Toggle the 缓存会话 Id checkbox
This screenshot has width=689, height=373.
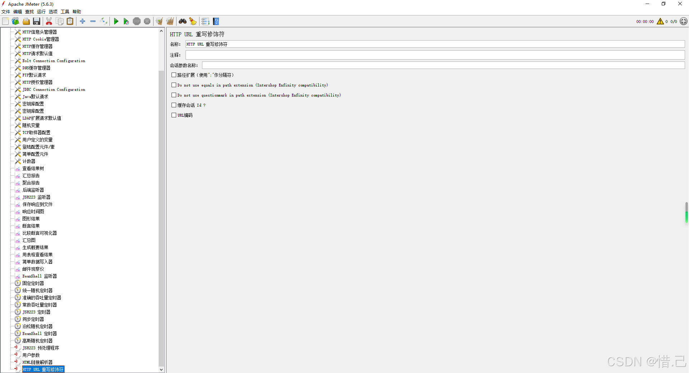pos(174,105)
